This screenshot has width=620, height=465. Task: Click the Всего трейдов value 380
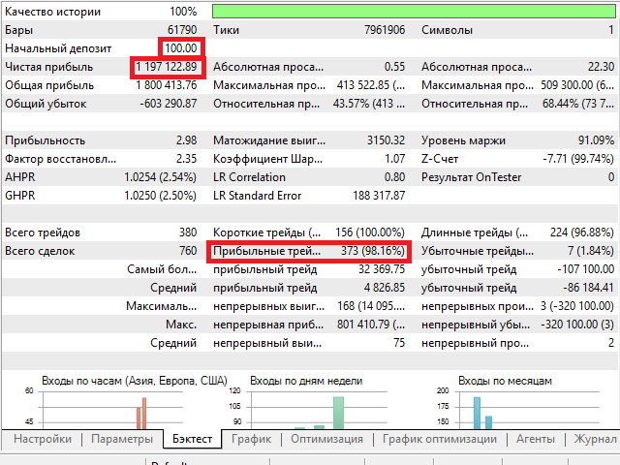coord(188,232)
